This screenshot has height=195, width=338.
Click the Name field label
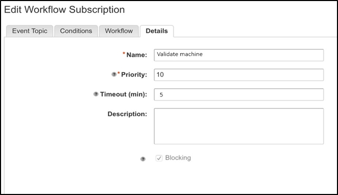point(137,55)
